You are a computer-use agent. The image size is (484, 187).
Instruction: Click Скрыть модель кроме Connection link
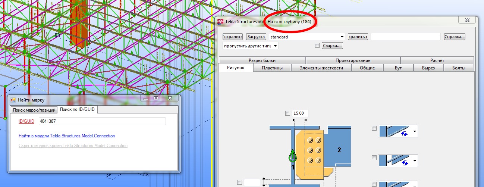[73, 145]
